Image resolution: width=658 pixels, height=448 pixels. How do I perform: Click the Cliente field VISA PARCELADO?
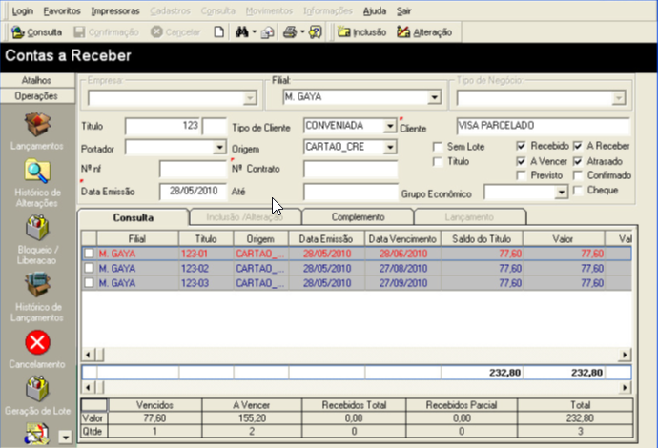tap(543, 126)
